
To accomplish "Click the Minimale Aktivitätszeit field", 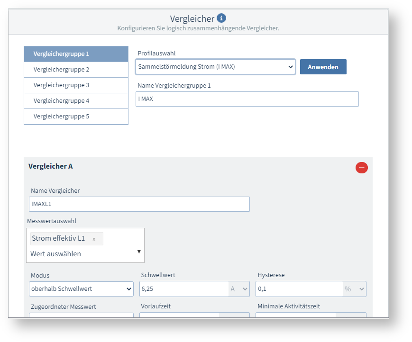I will 296,315.
